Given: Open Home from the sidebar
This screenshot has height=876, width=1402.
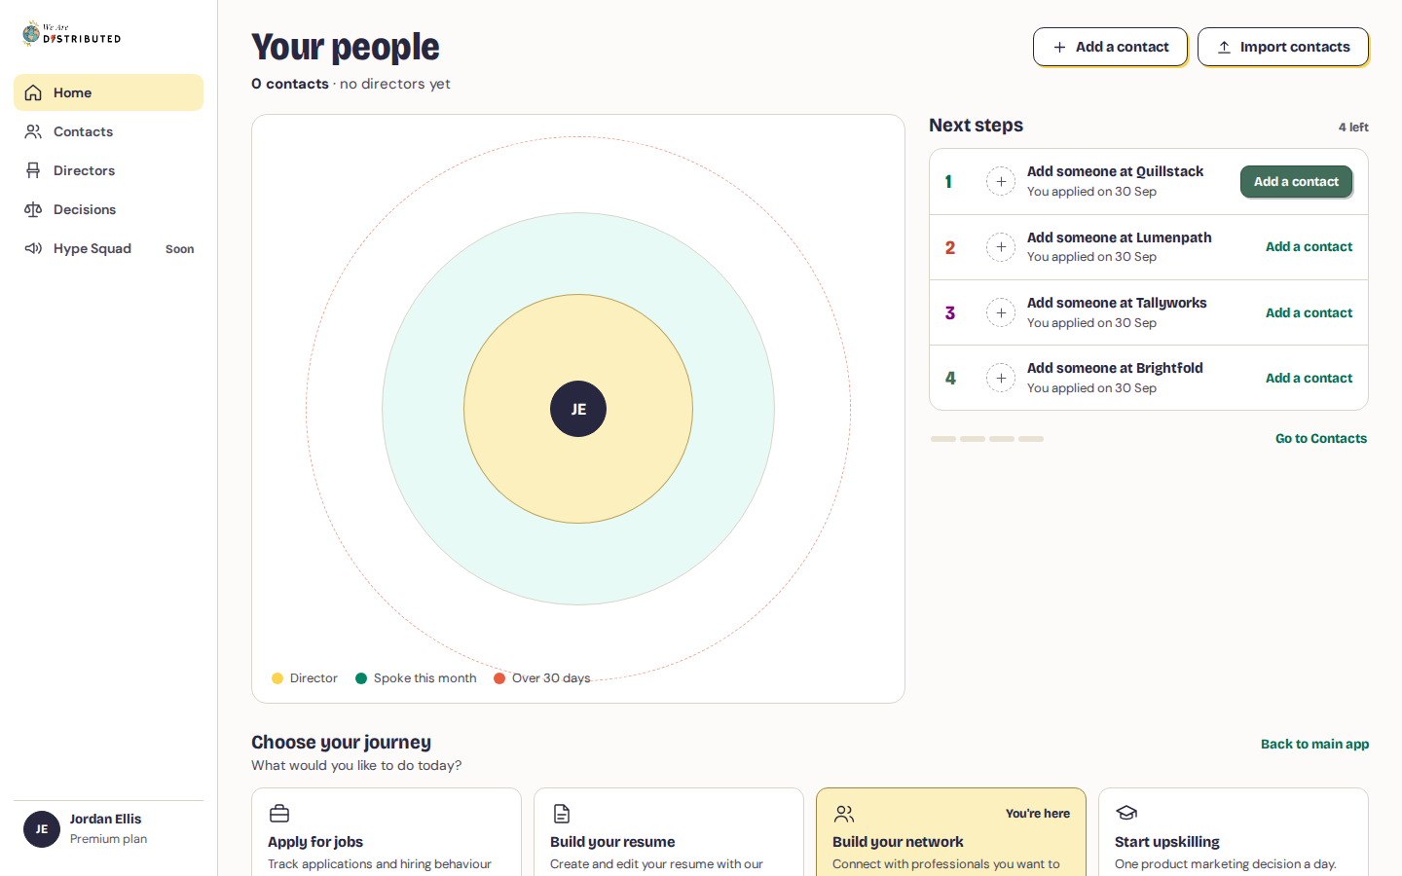Looking at the screenshot, I should (x=108, y=92).
